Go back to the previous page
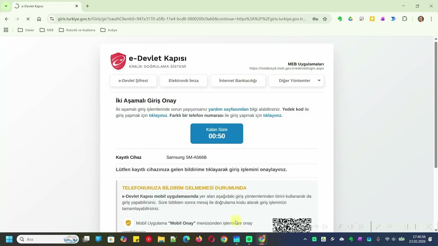The height and width of the screenshot is (246, 438). click(x=7, y=19)
